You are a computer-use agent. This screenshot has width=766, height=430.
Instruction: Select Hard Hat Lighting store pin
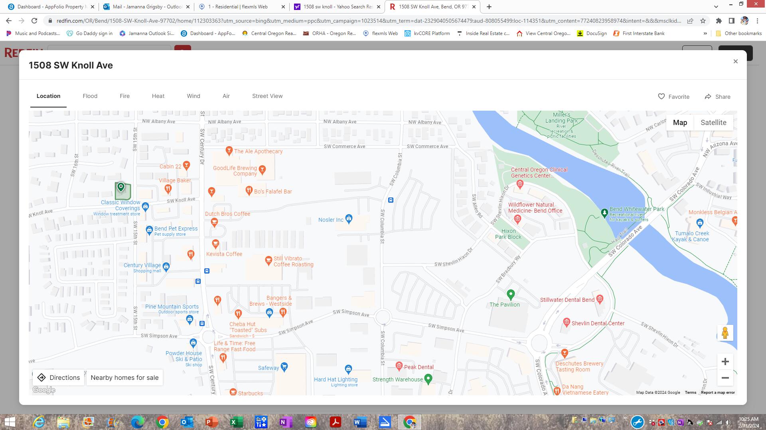348,369
